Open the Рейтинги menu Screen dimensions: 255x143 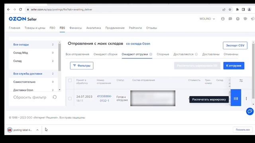(x=135, y=28)
